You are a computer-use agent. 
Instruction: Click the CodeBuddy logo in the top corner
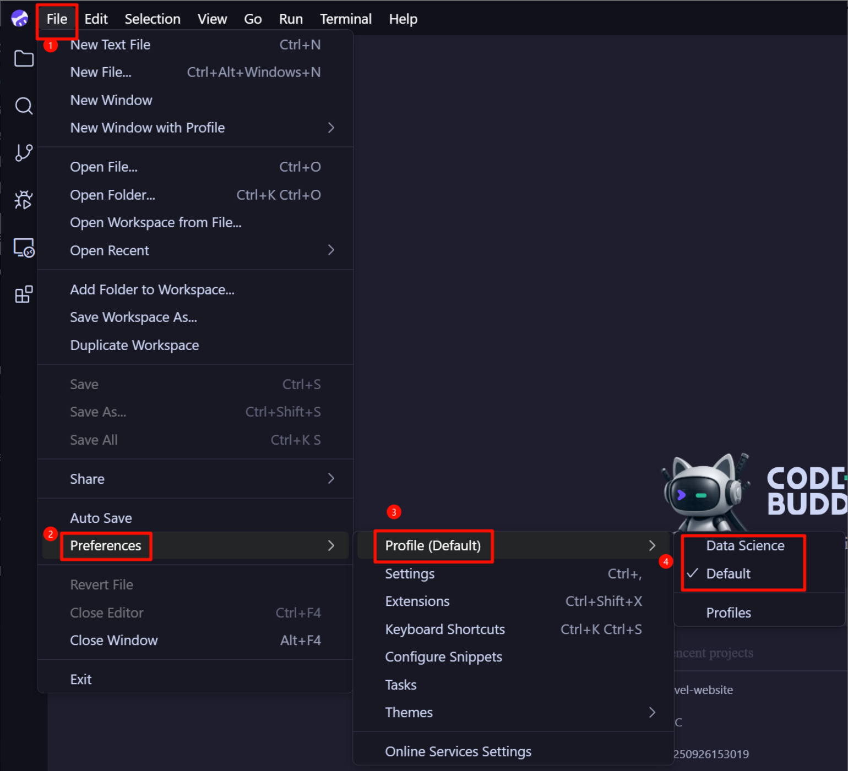pos(20,18)
